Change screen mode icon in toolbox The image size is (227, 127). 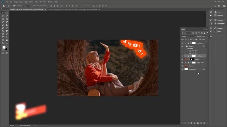tap(7, 53)
